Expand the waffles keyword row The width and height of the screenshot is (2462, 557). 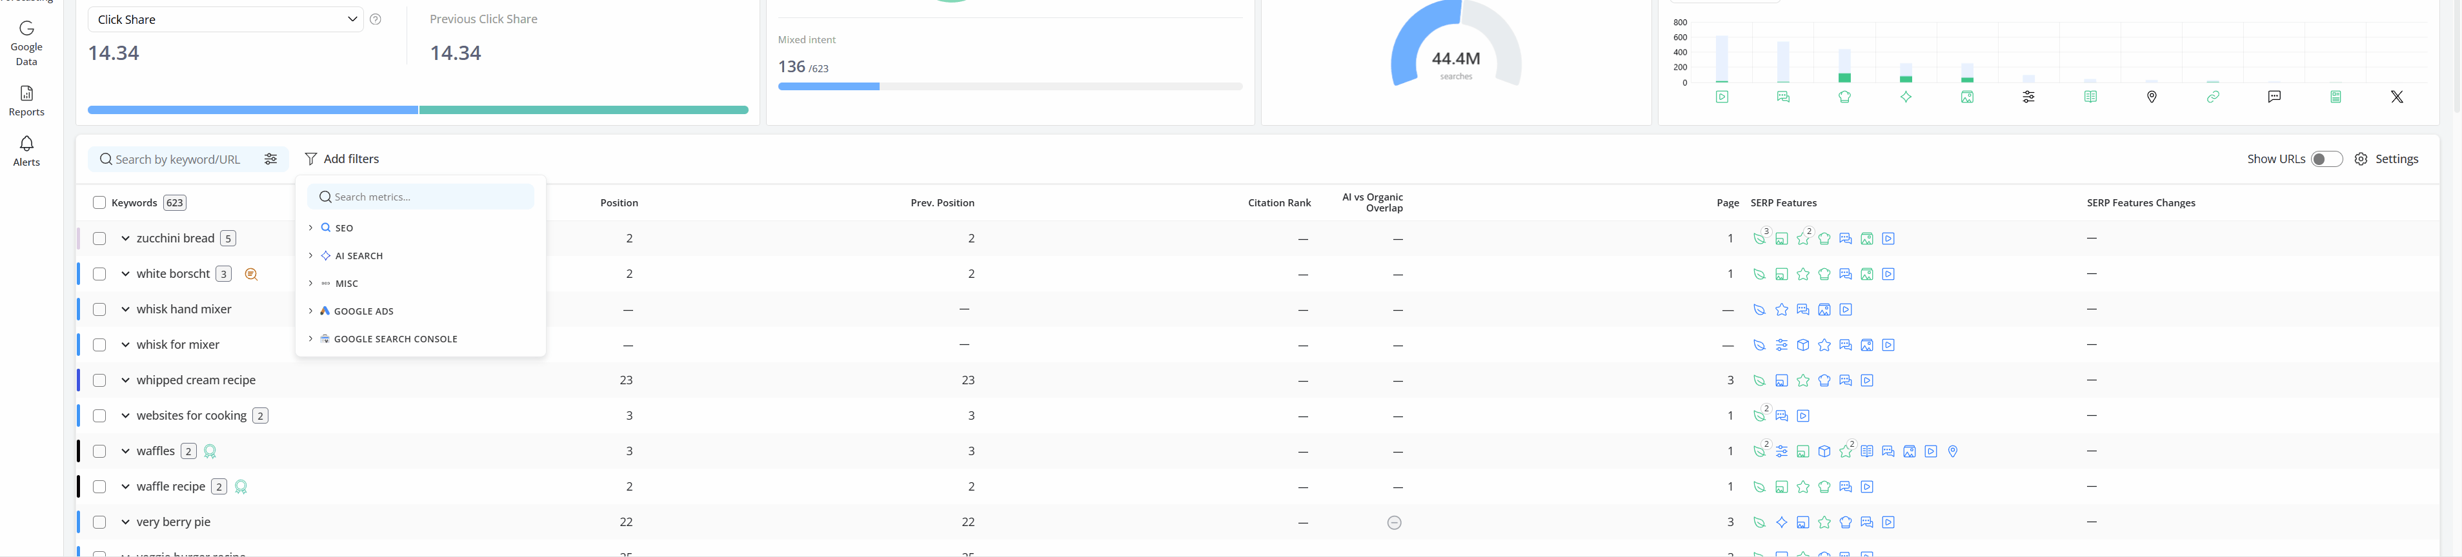point(125,451)
